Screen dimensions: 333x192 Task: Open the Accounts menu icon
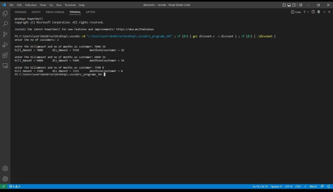coord(5,169)
